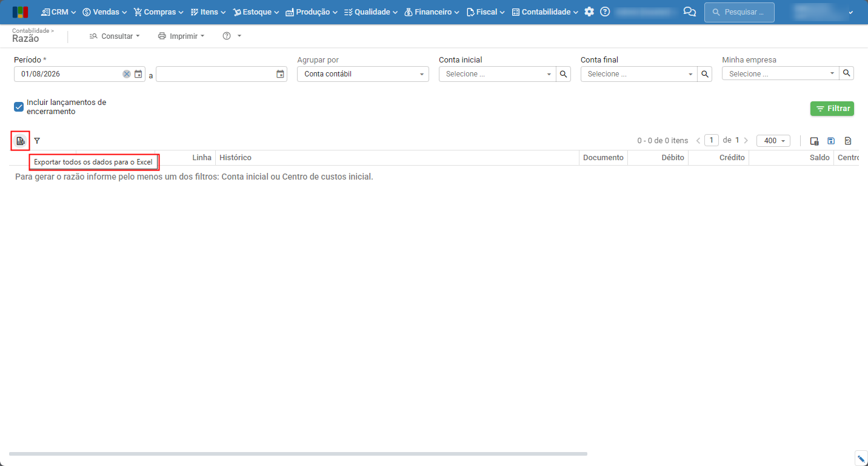Click the horizontal scrollbar at bottom
The image size is (868, 466).
(x=298, y=454)
